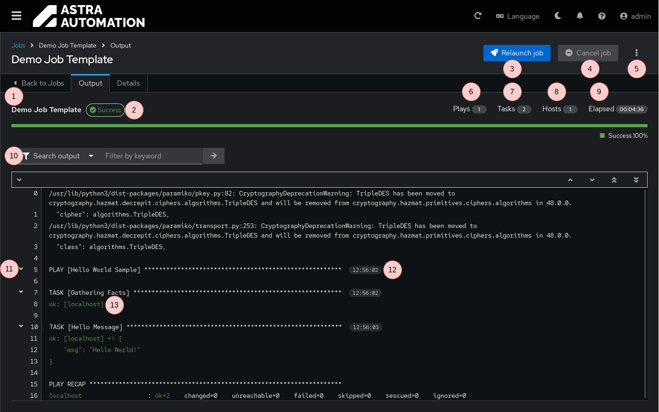Click the Relaunch job button
Image resolution: width=659 pixels, height=412 pixels.
coord(517,53)
